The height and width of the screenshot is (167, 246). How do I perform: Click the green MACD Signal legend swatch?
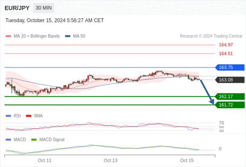34,139
